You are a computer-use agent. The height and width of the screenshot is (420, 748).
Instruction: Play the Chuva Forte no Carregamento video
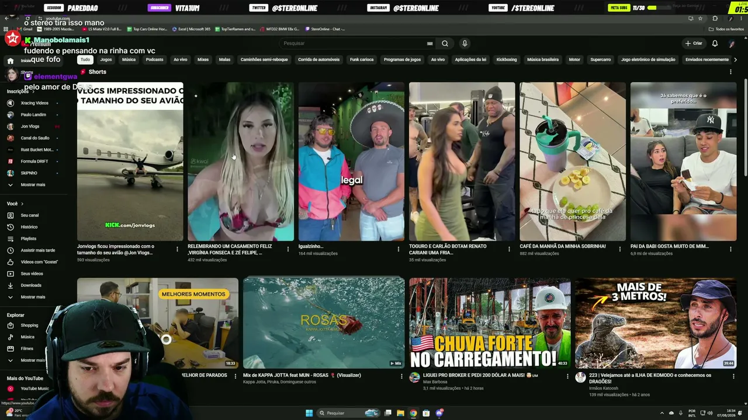pos(490,323)
